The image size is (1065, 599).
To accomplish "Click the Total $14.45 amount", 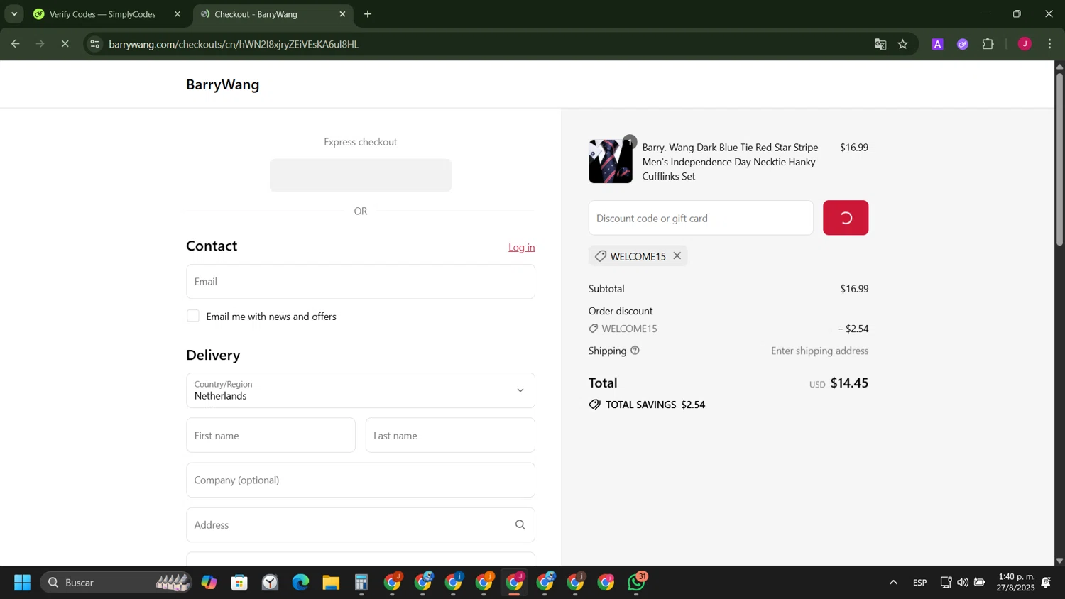I will click(849, 383).
